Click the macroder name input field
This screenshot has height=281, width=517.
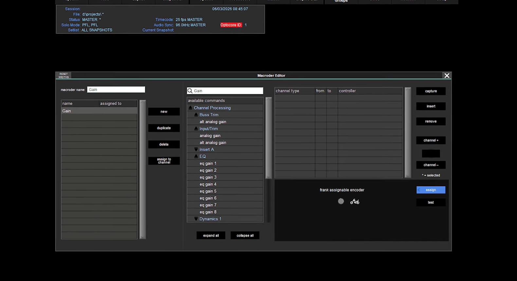tap(116, 90)
